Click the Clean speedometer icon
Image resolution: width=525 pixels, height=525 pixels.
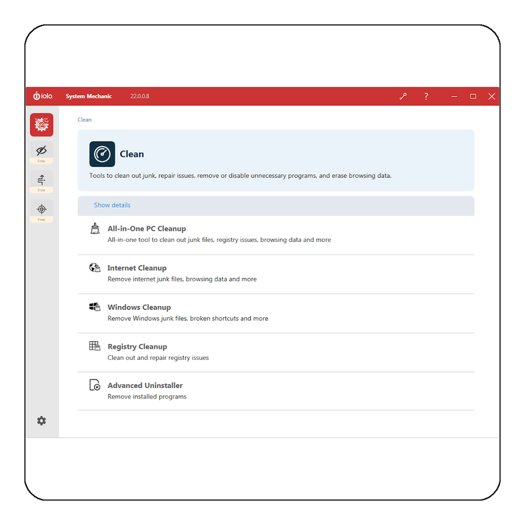[102, 154]
